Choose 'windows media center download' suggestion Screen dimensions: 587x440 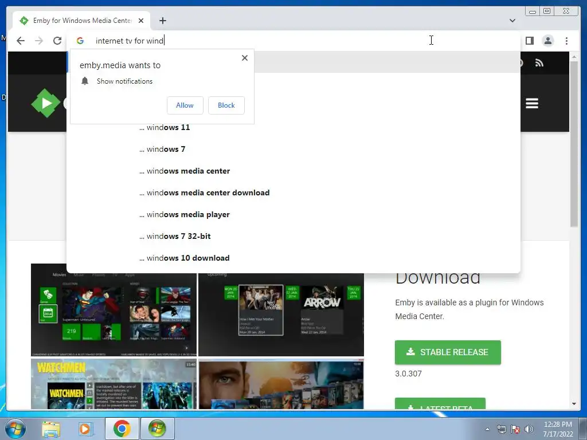pos(293,192)
